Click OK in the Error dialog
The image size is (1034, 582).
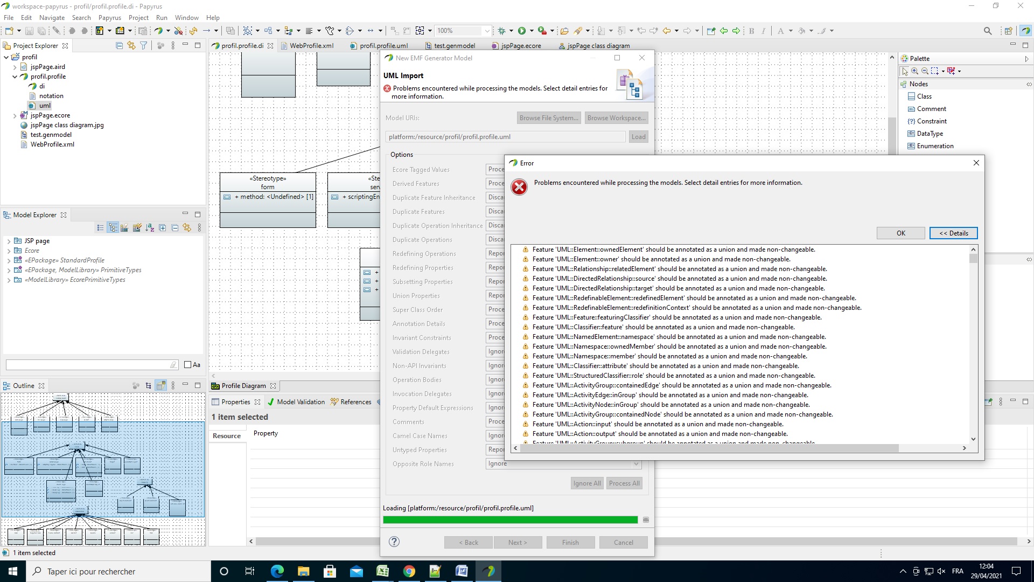900,233
